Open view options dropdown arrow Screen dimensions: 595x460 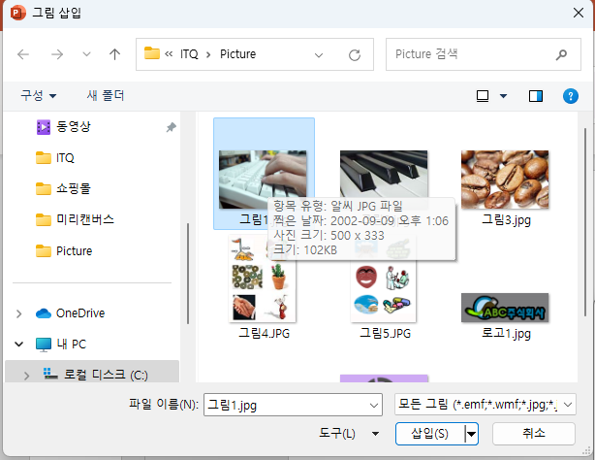click(x=503, y=96)
